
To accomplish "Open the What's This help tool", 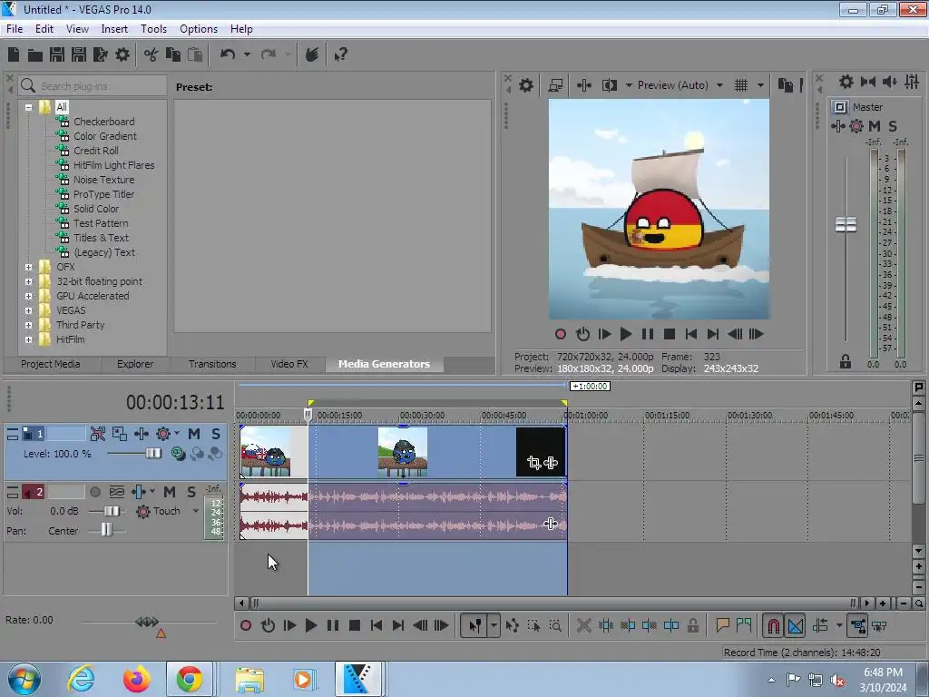I will [x=340, y=54].
